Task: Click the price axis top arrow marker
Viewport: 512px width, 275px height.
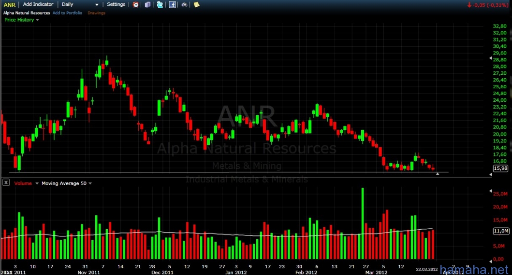Action: pyautogui.click(x=490, y=58)
